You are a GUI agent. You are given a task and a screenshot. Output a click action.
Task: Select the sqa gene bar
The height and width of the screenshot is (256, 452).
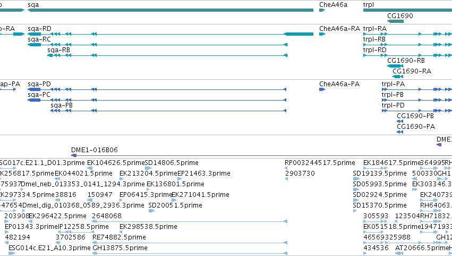click(x=170, y=10)
